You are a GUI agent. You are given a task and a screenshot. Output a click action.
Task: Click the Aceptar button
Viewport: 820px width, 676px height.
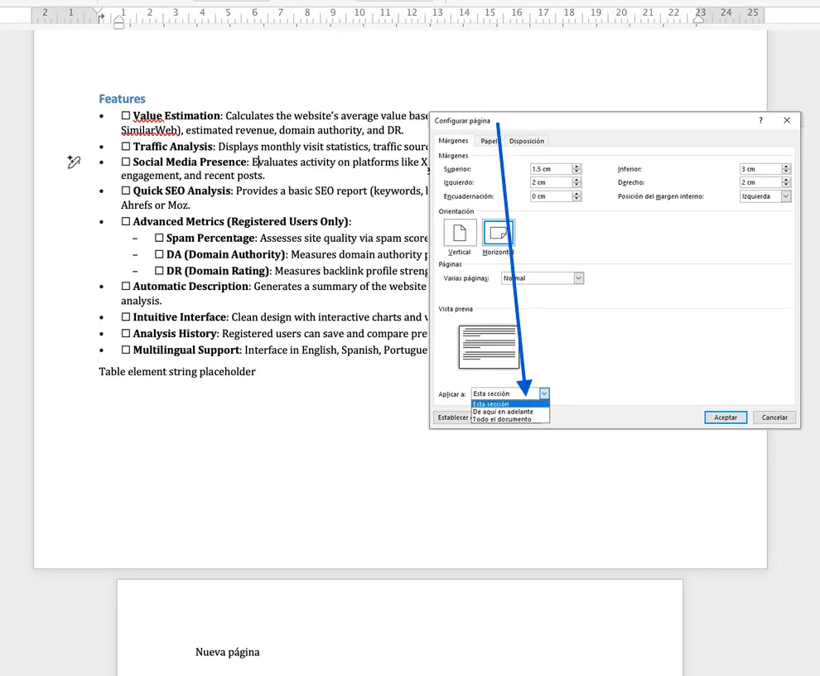pyautogui.click(x=726, y=418)
